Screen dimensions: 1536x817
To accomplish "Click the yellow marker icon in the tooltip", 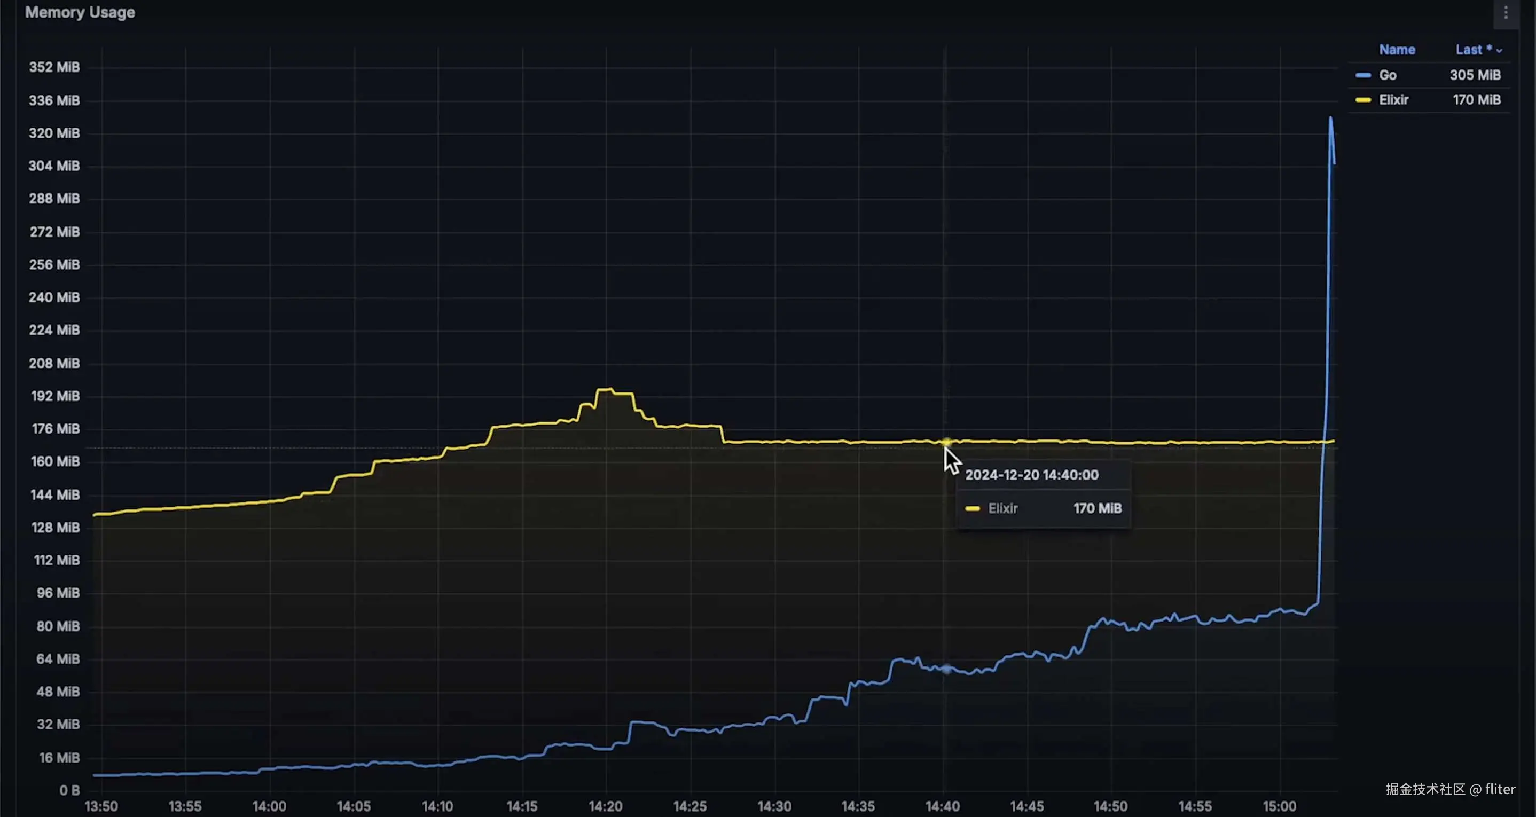I will [x=972, y=509].
